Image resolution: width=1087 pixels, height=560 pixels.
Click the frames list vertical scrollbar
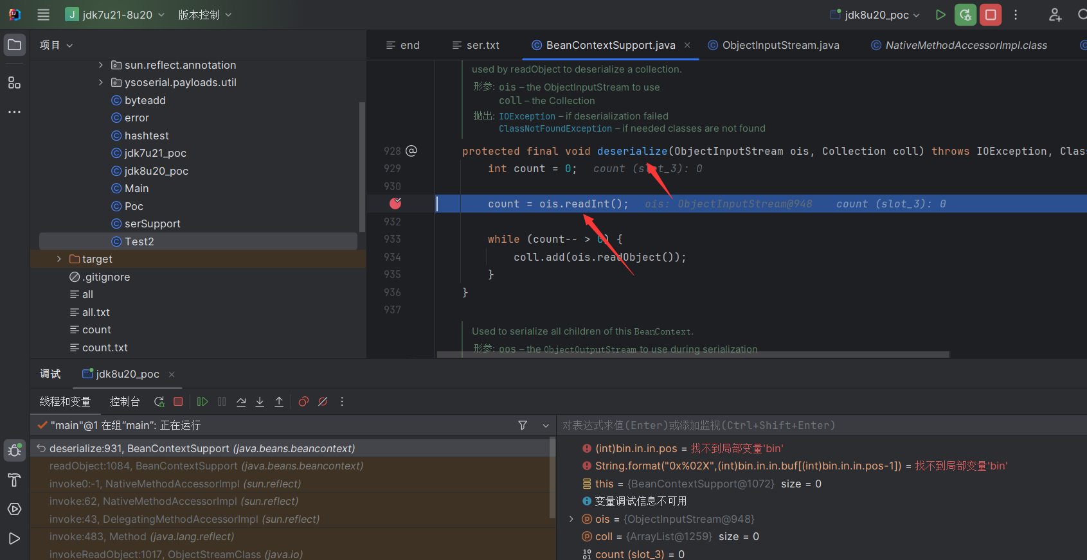click(x=552, y=478)
